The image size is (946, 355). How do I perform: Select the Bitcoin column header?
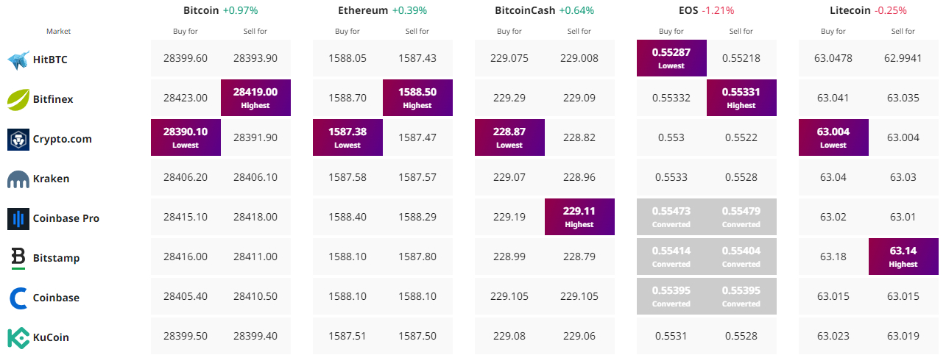click(x=201, y=11)
